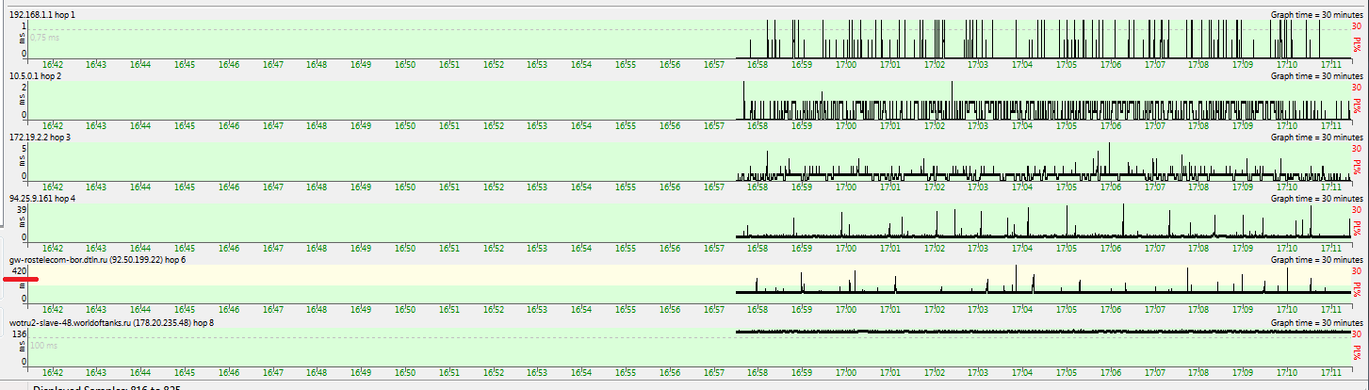Viewport: 1369px width, 390px height.
Task: Click 'Graph time = 30 minutes' on hop 8 graph
Action: [x=1316, y=321]
